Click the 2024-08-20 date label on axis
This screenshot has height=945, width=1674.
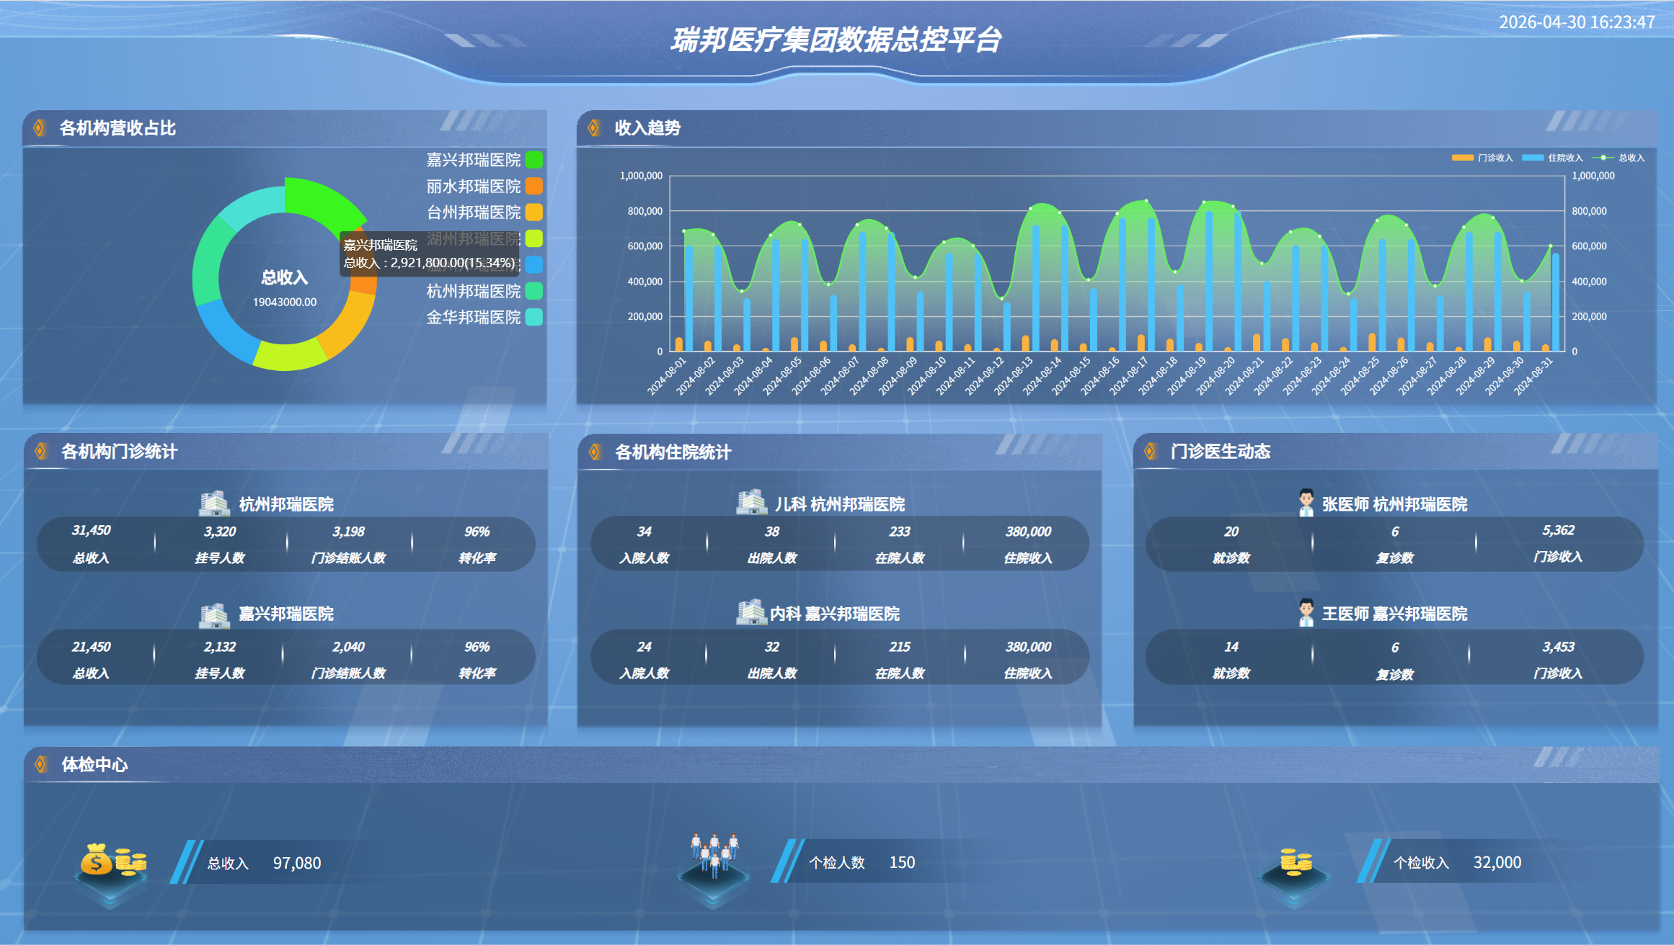(1215, 375)
